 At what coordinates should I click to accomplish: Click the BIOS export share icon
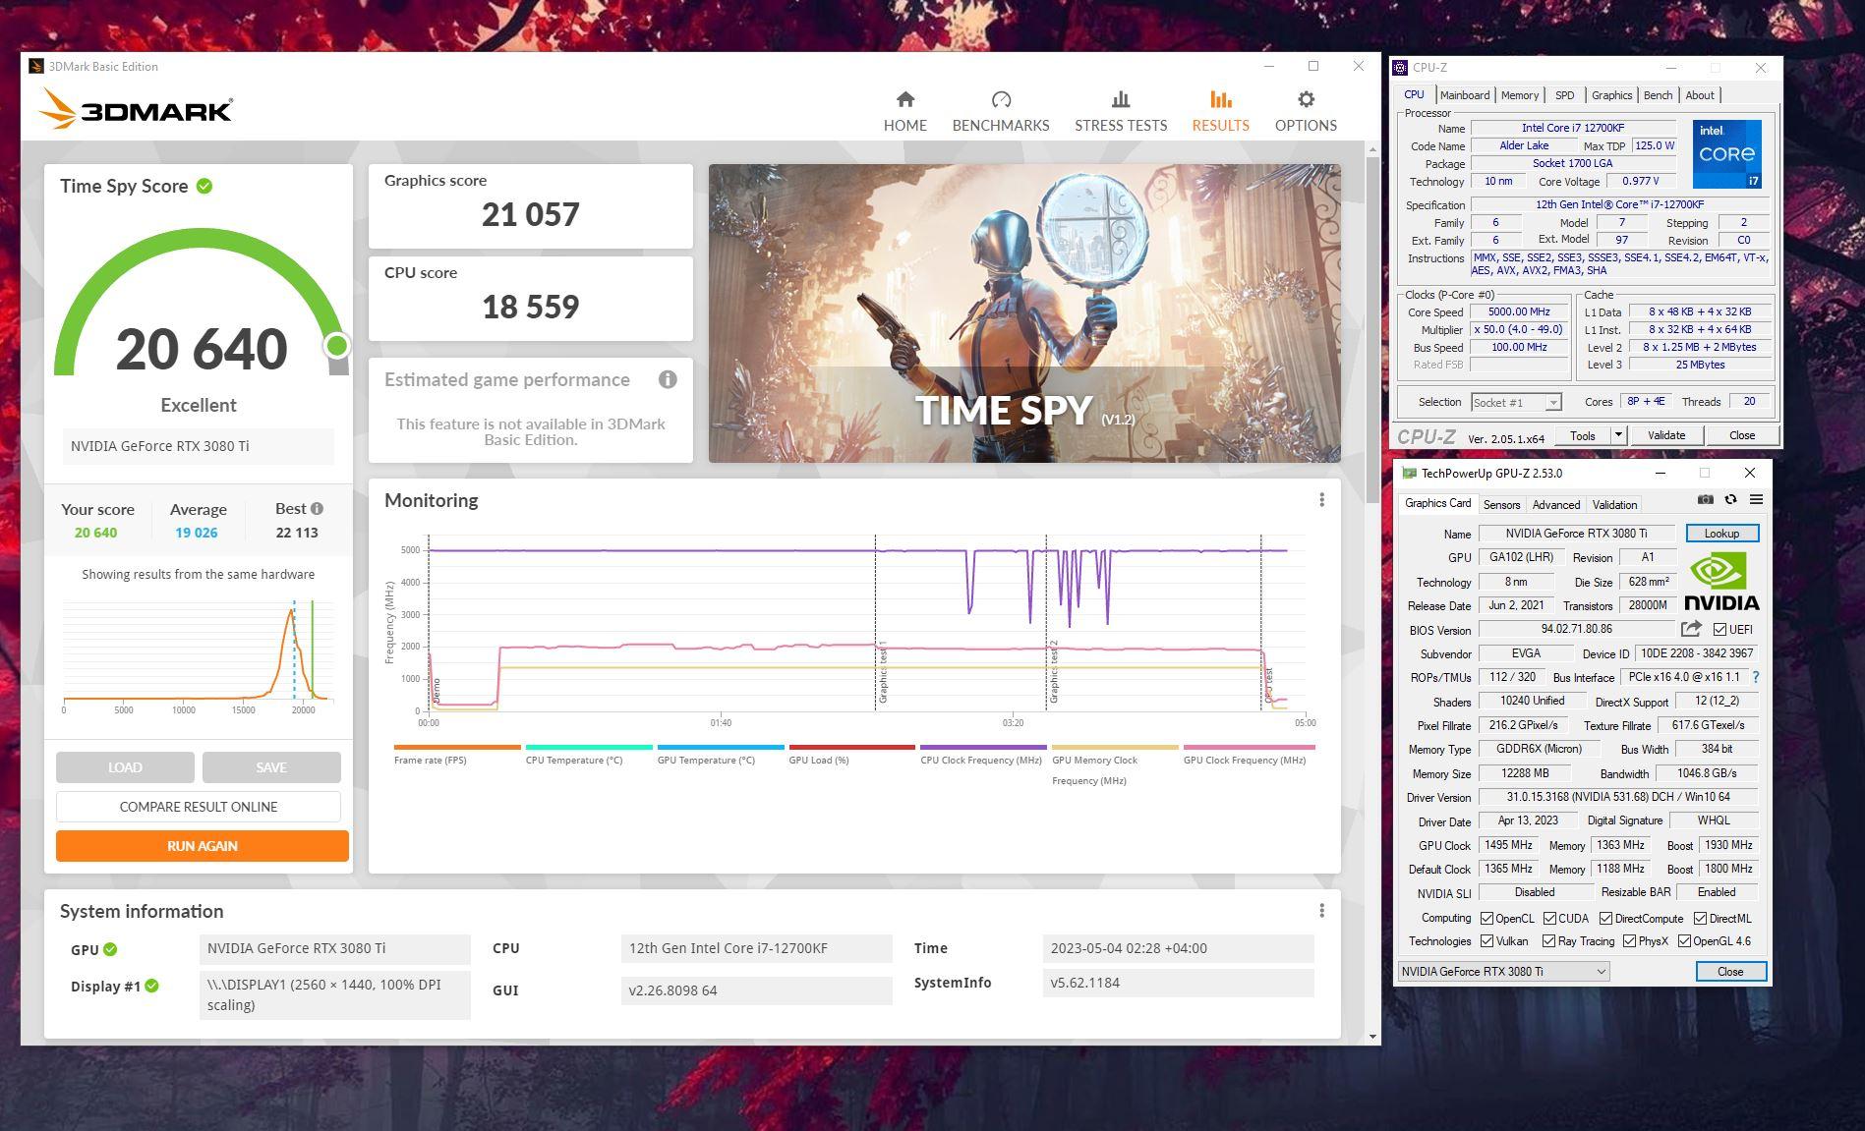[x=1691, y=630]
